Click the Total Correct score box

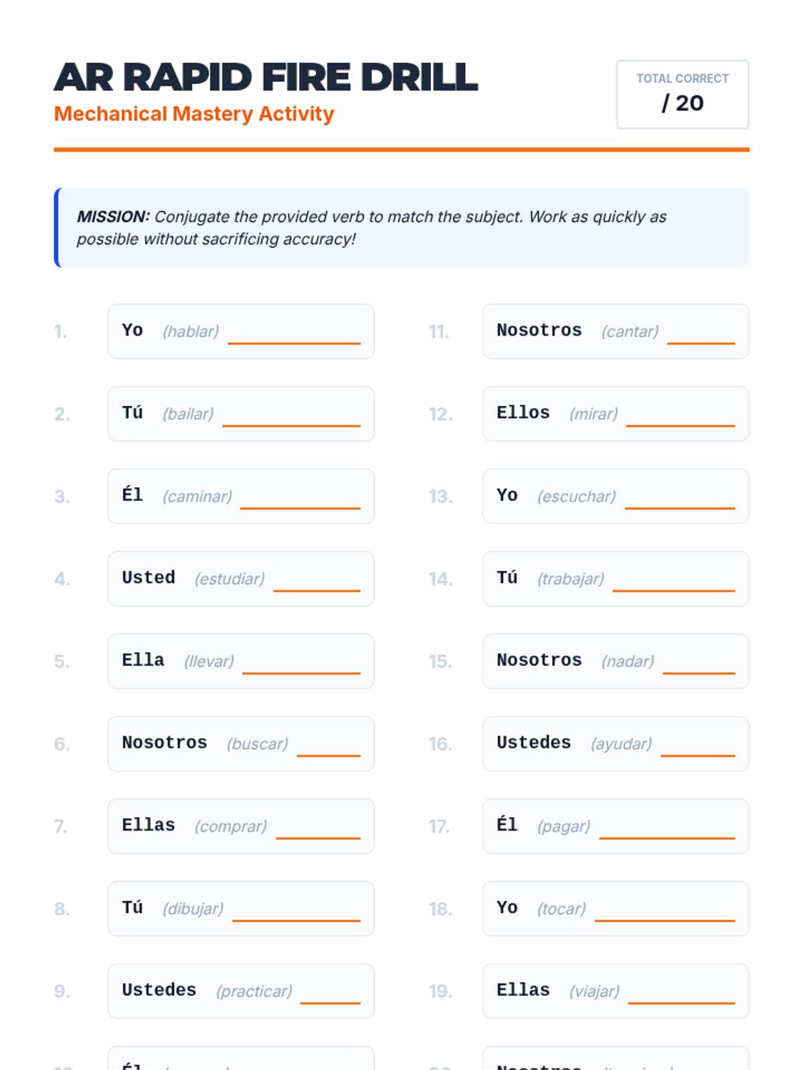click(682, 94)
